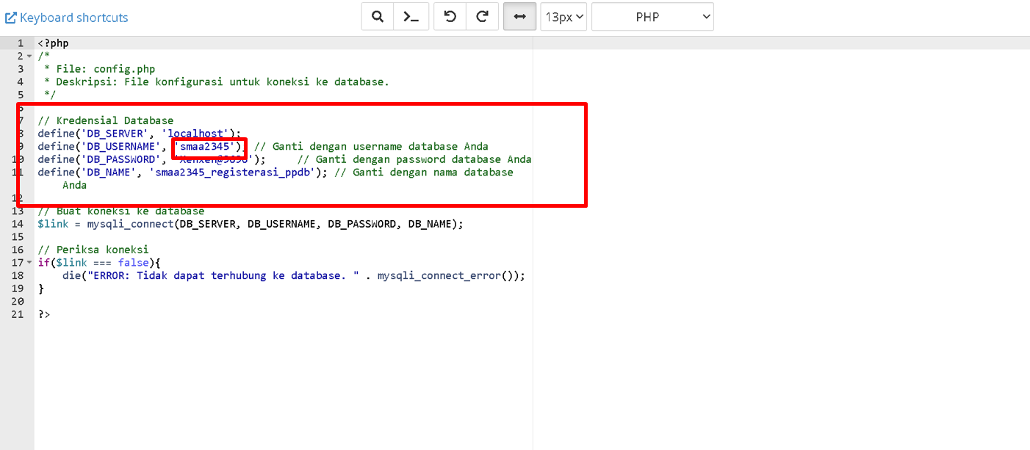Place cursor in the 'smaa2345' username value

click(x=208, y=147)
